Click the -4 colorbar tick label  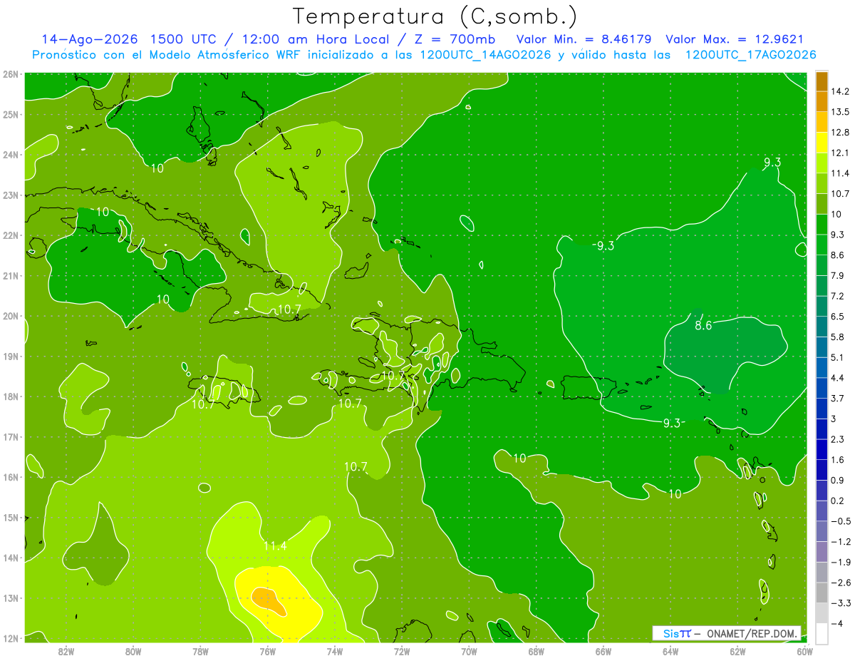(836, 623)
